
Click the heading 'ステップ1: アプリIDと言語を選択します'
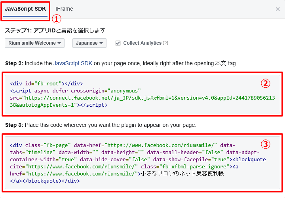[55, 30]
